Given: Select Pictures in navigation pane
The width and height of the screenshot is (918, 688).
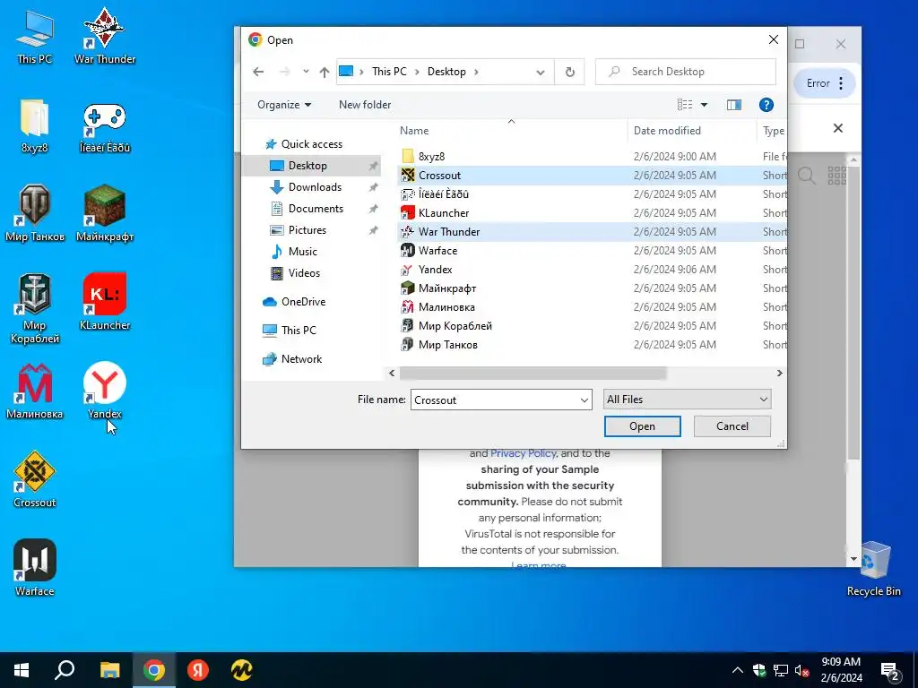Looking at the screenshot, I should click(x=307, y=230).
